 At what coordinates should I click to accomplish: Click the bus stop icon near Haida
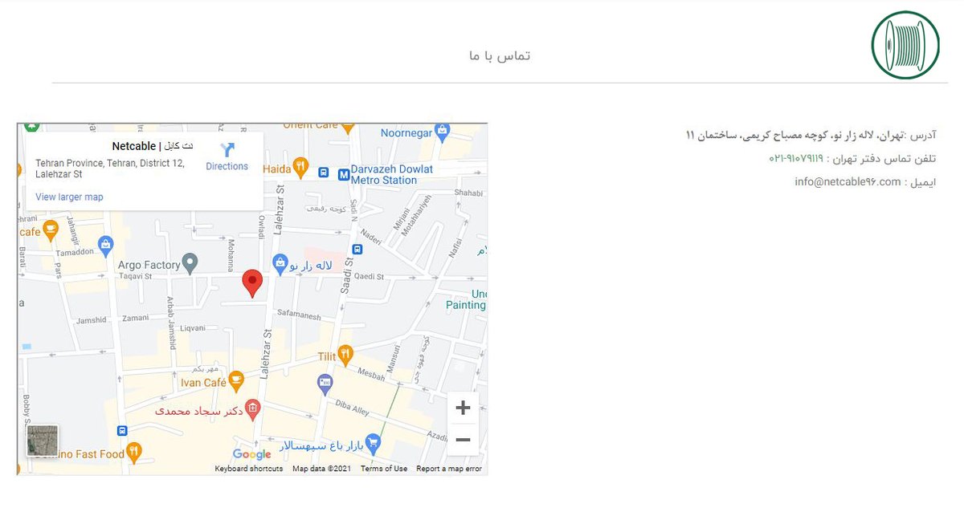323,173
